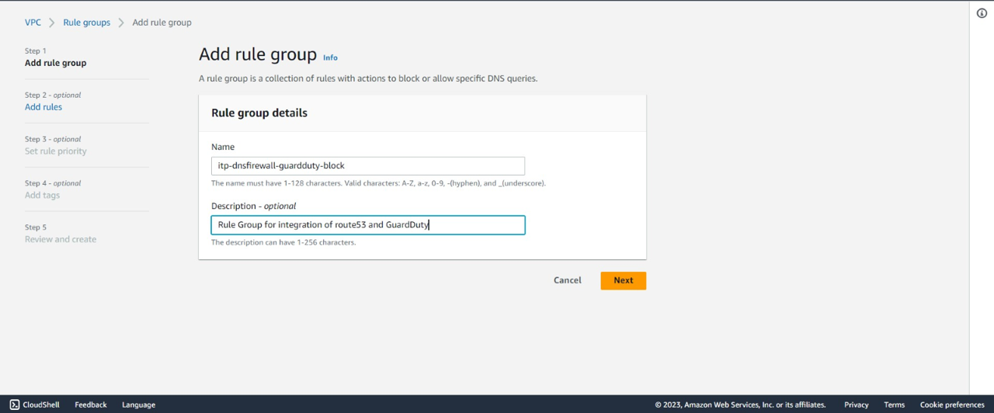Launch CloudShell from the footer icon

[15, 404]
